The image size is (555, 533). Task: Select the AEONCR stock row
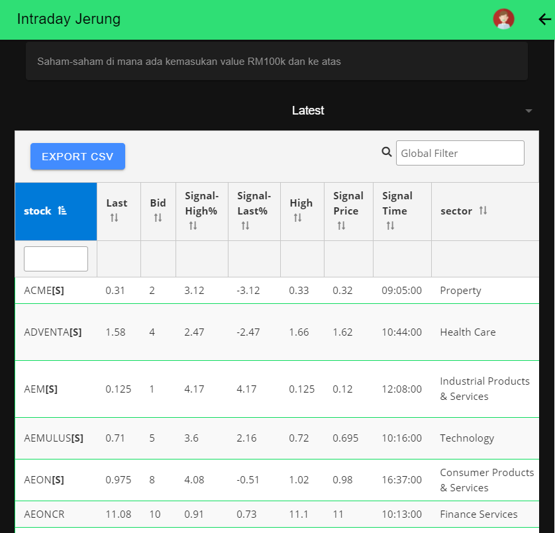click(x=44, y=514)
